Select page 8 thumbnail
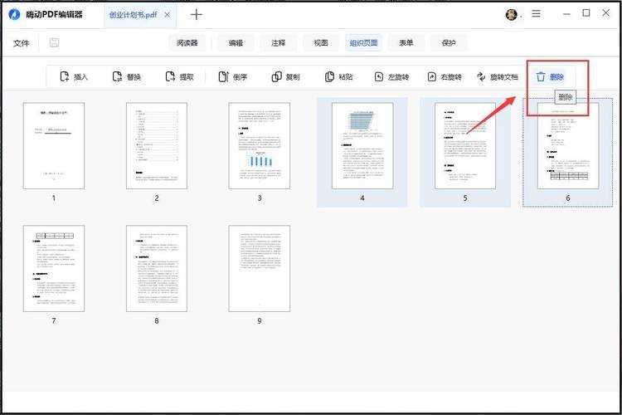Image resolution: width=622 pixels, height=415 pixels. [157, 268]
